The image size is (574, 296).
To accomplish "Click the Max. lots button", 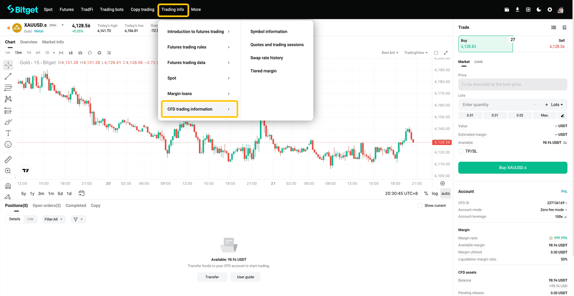I will pyautogui.click(x=545, y=116).
